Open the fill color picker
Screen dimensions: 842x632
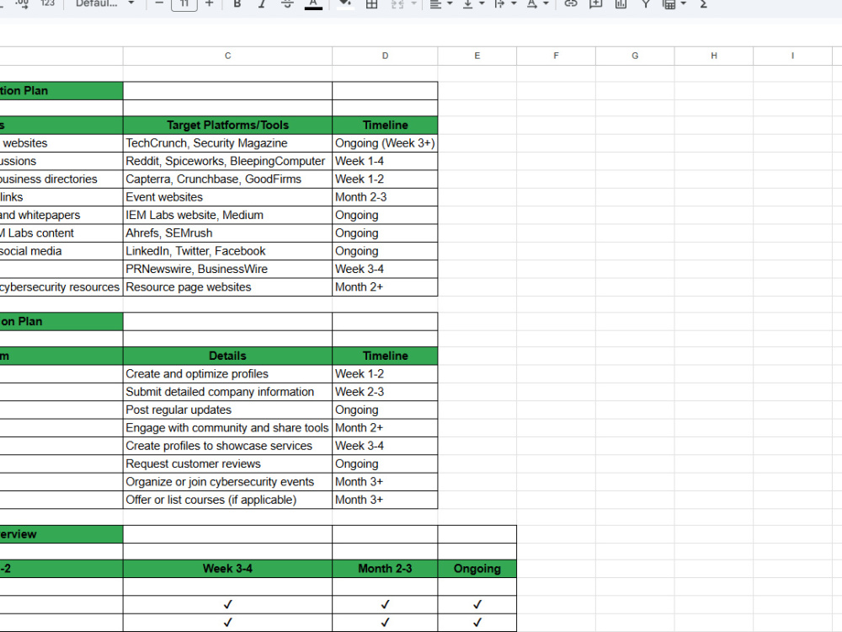pos(345,3)
